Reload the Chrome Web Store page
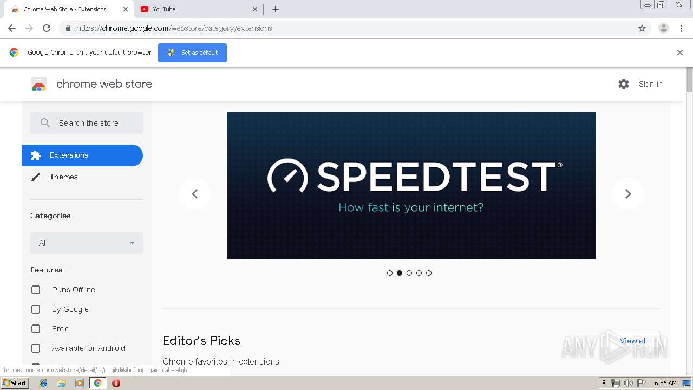This screenshot has width=693, height=390. point(47,28)
